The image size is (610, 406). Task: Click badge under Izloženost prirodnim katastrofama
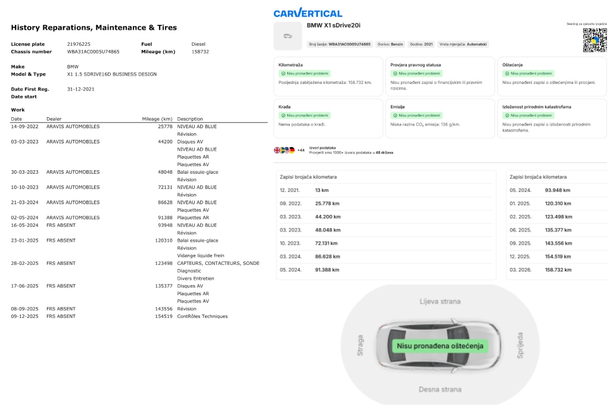[x=528, y=115]
